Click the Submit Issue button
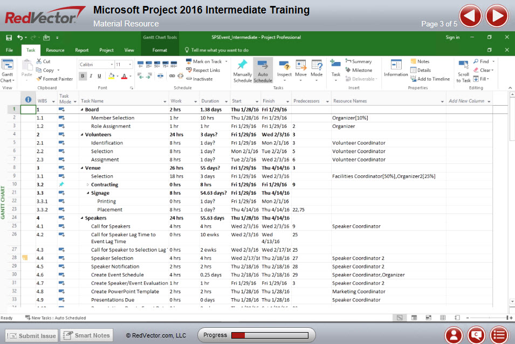This screenshot has height=344, width=515. tap(31, 335)
